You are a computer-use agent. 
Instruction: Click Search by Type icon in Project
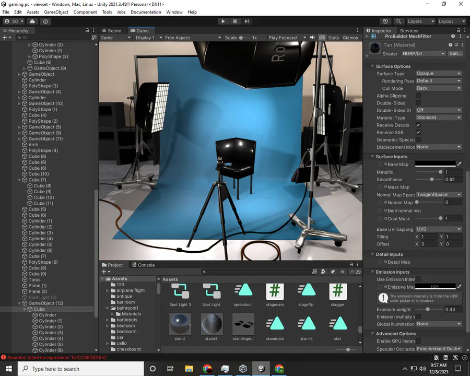point(323,272)
